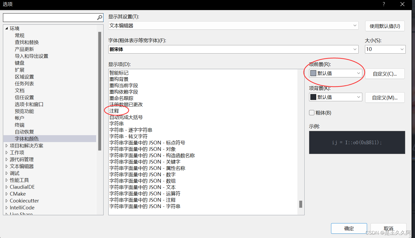Open the 字体 新宋体 dropdown
The image size is (415, 238).
click(x=355, y=49)
